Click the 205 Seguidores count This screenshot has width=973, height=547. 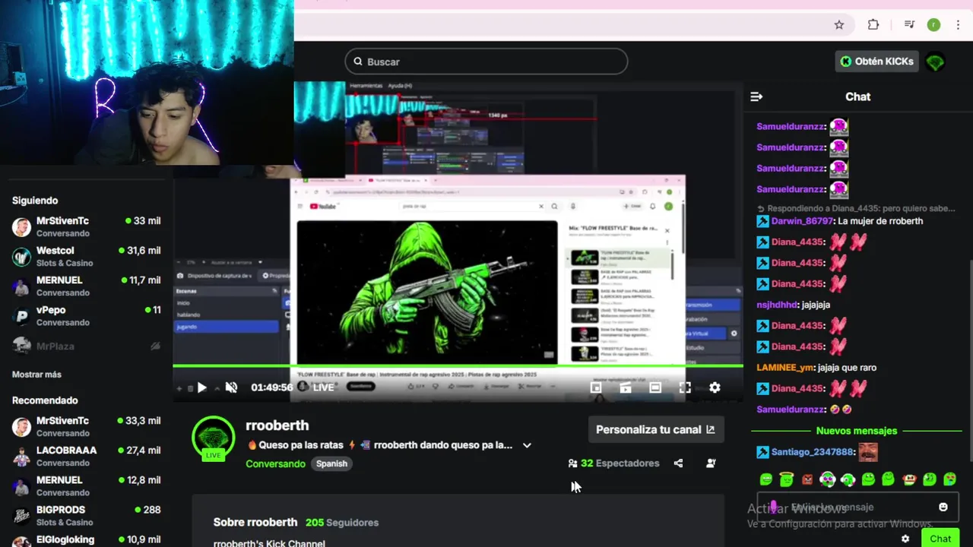click(342, 523)
